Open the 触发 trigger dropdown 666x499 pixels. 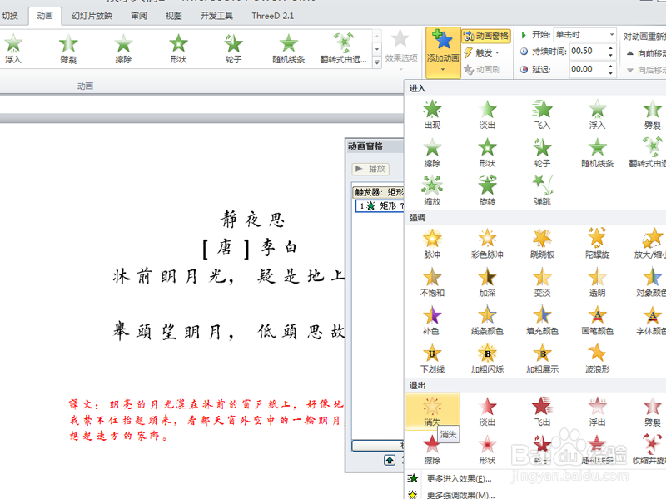click(482, 52)
